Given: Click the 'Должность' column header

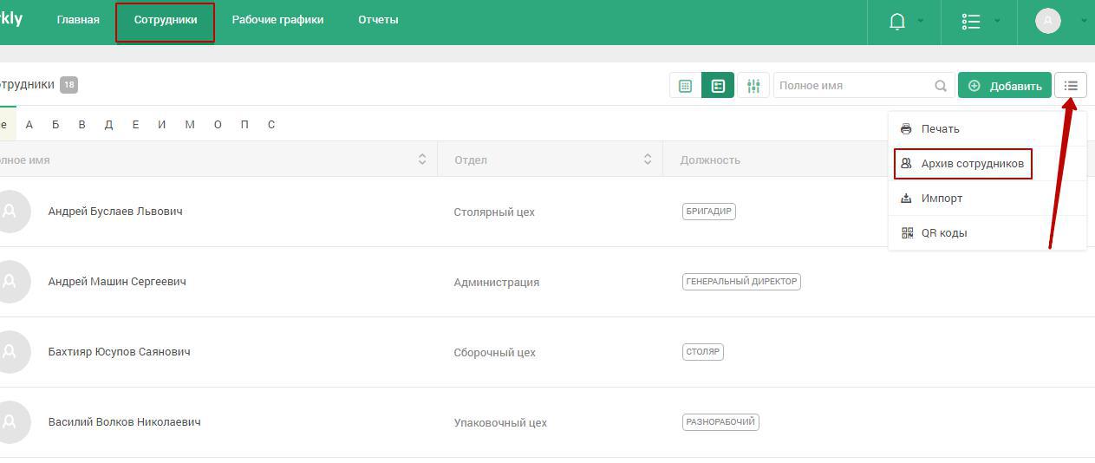Looking at the screenshot, I should coord(710,160).
